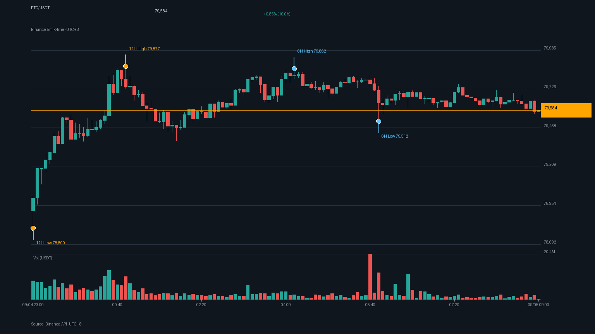Viewport: 595px width, 334px height.
Task: Click the Source: Binance API · UTC+8 footer
Action: (x=56, y=324)
